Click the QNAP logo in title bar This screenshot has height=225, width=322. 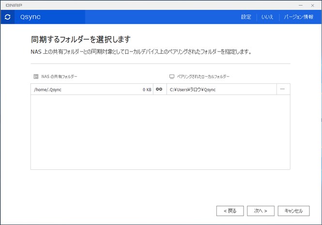point(14,5)
